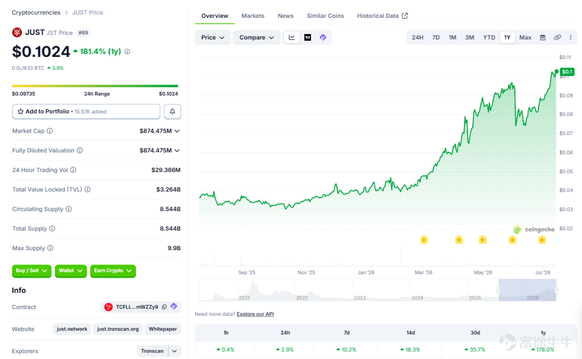The width and height of the screenshot is (582, 359).
Task: Click the purple diamond icon beside the contract address
Action: [x=174, y=307]
